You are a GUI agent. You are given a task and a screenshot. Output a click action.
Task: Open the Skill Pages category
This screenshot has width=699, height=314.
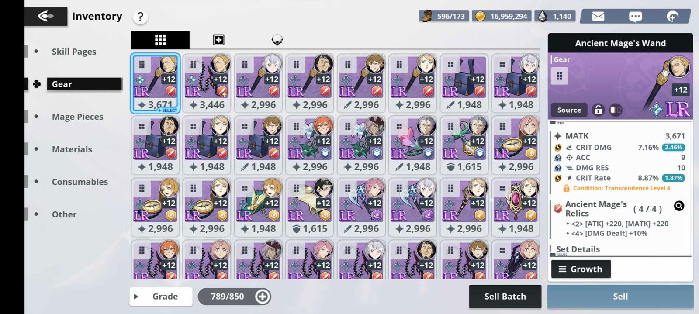pyautogui.click(x=74, y=52)
